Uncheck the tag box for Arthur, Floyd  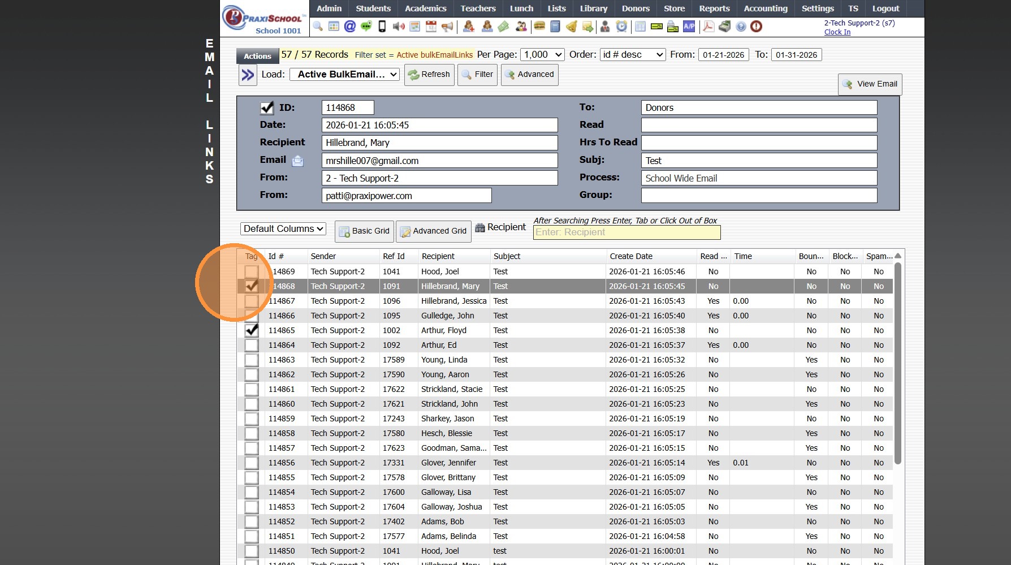tap(252, 330)
